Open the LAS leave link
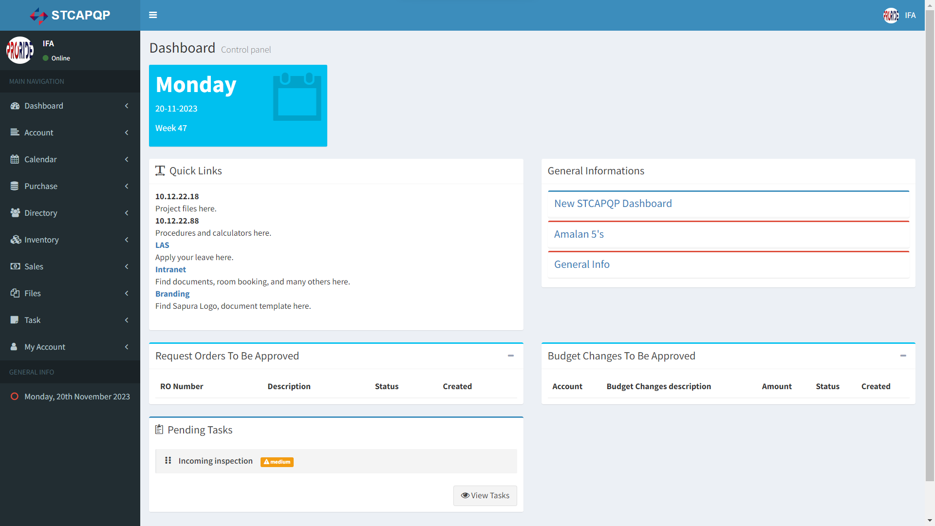 coord(162,245)
